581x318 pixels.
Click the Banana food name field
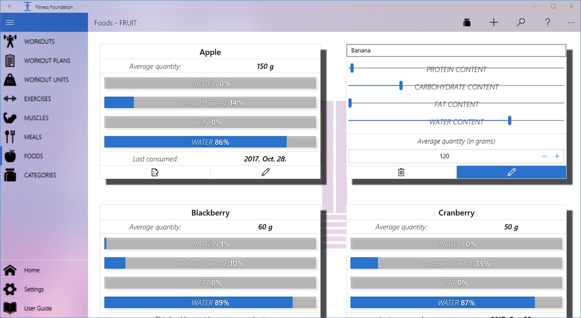[x=456, y=51]
